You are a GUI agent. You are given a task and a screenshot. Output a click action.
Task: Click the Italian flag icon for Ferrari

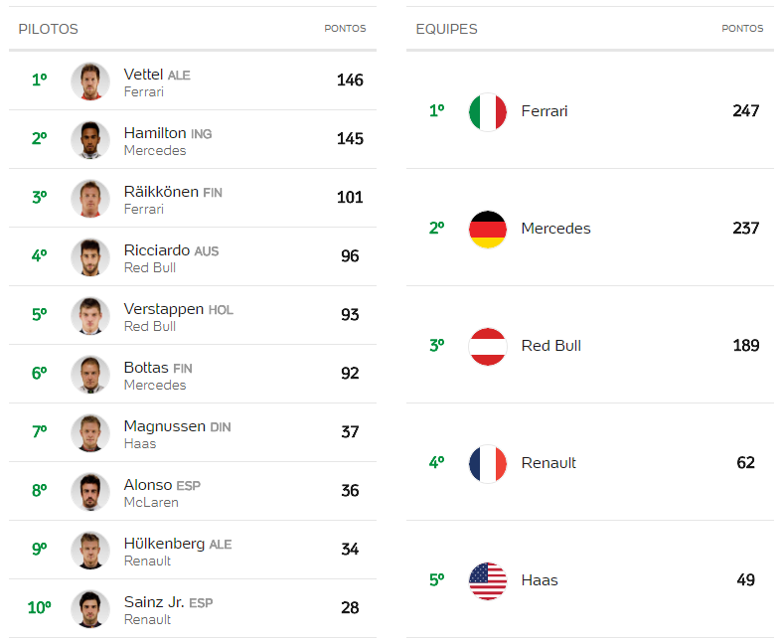point(488,112)
